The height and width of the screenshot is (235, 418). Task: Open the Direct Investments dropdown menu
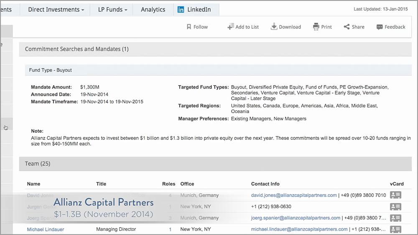[x=56, y=10]
